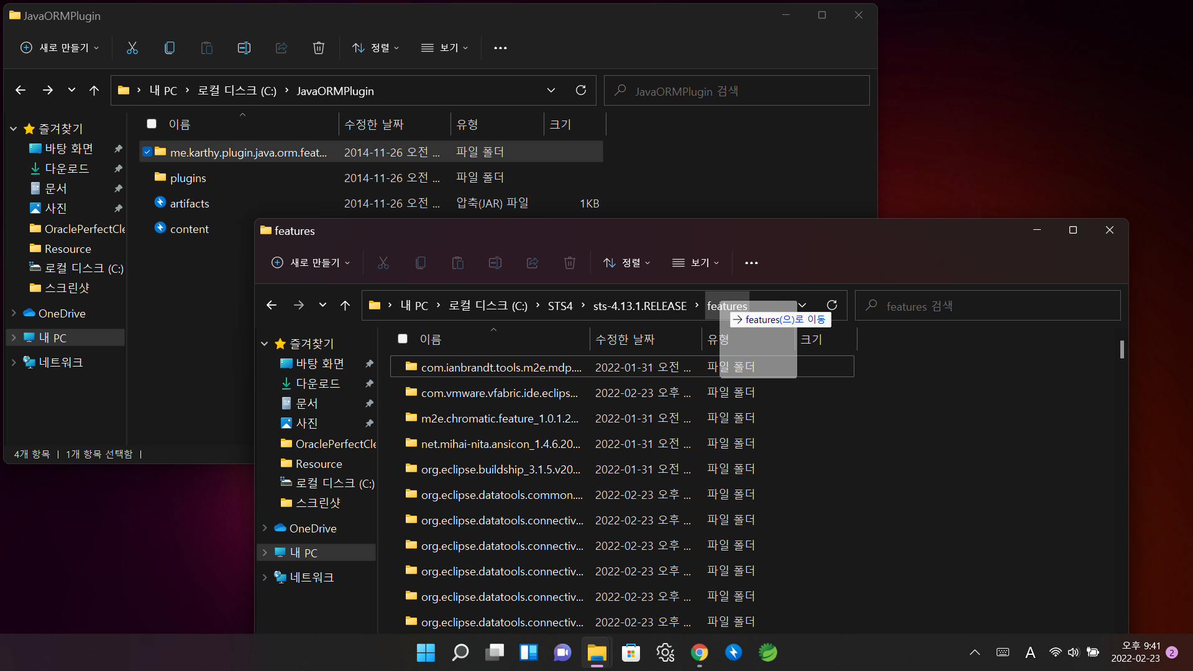Open the 정렬 sort dropdown in features window
The width and height of the screenshot is (1193, 671).
[x=627, y=263]
